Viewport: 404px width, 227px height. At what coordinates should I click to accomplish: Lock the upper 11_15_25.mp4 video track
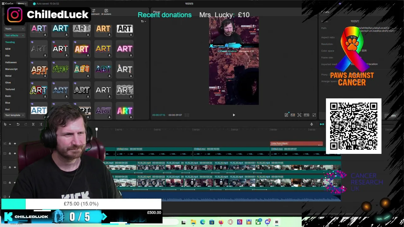click(10, 167)
